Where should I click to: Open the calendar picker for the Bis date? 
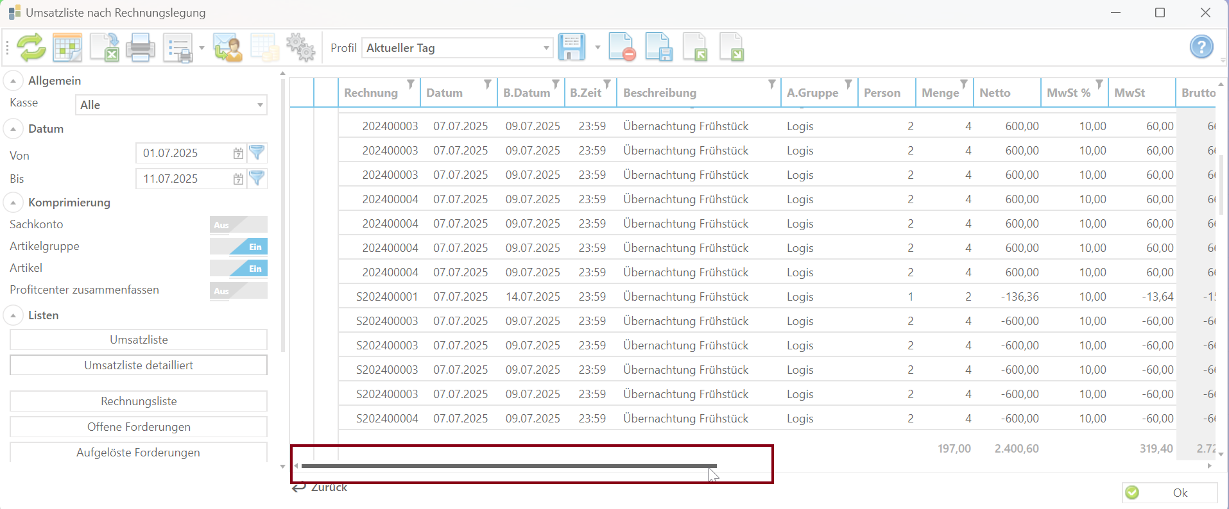(238, 179)
